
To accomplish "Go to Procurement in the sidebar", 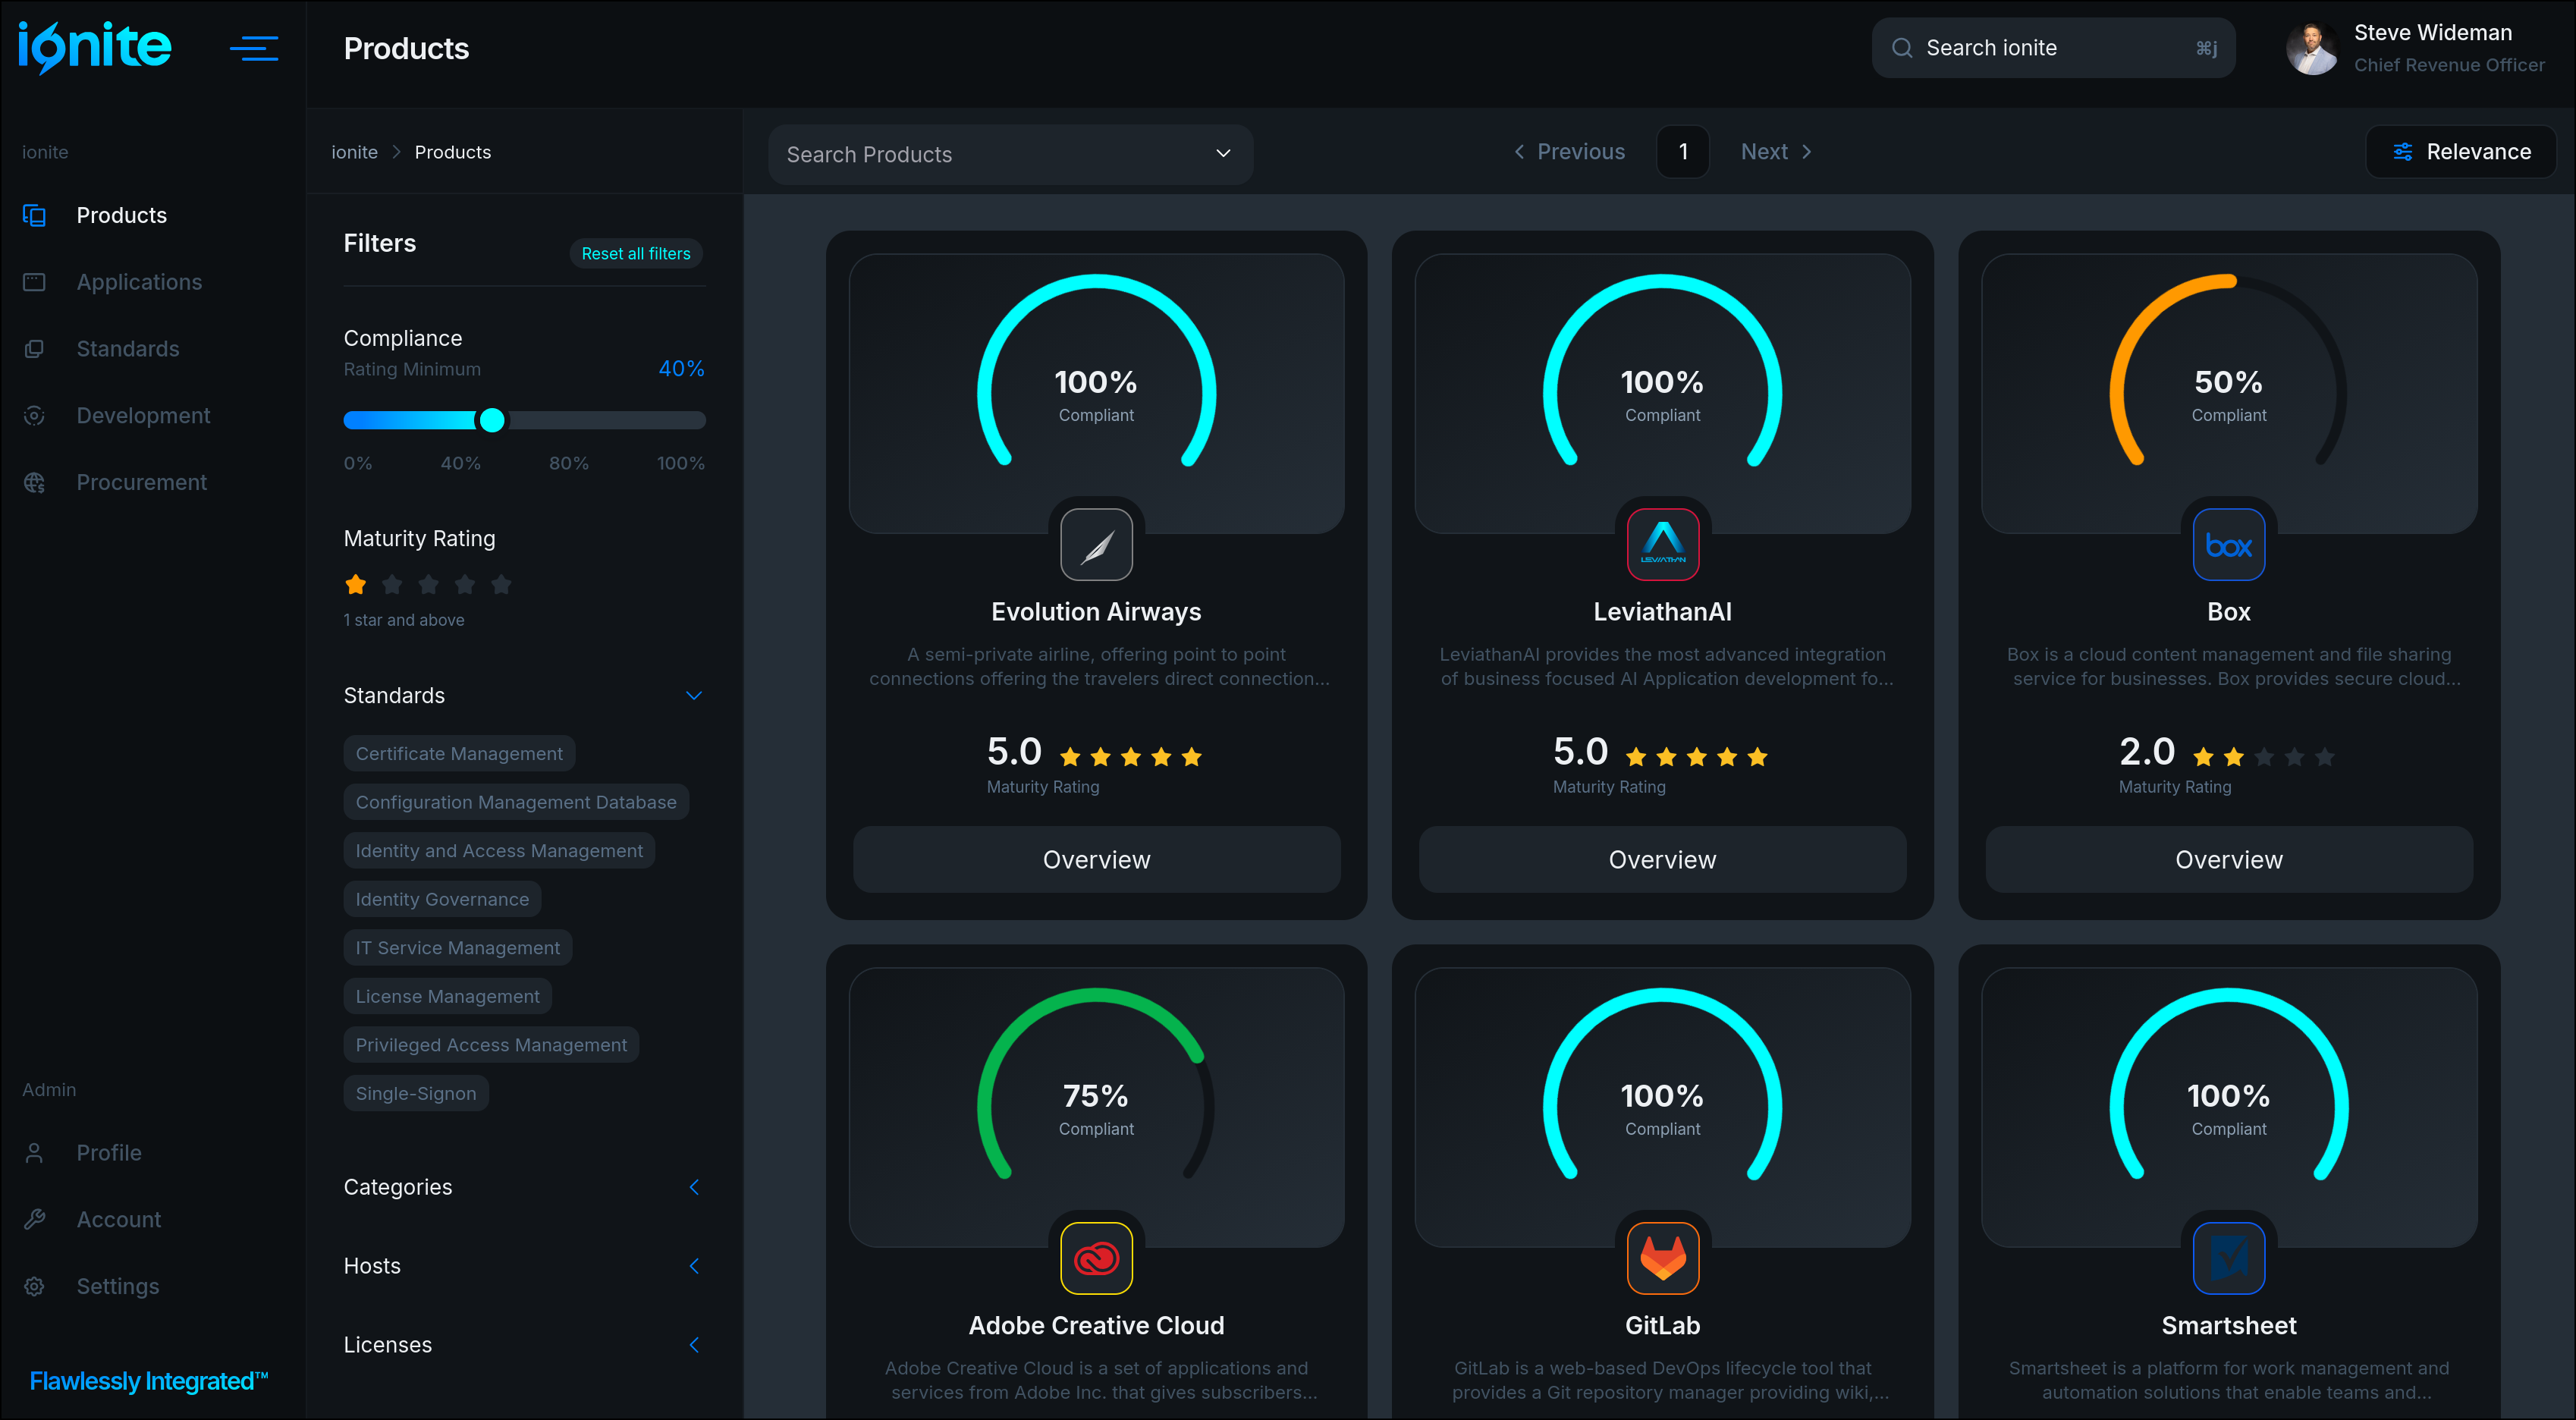I will point(141,482).
